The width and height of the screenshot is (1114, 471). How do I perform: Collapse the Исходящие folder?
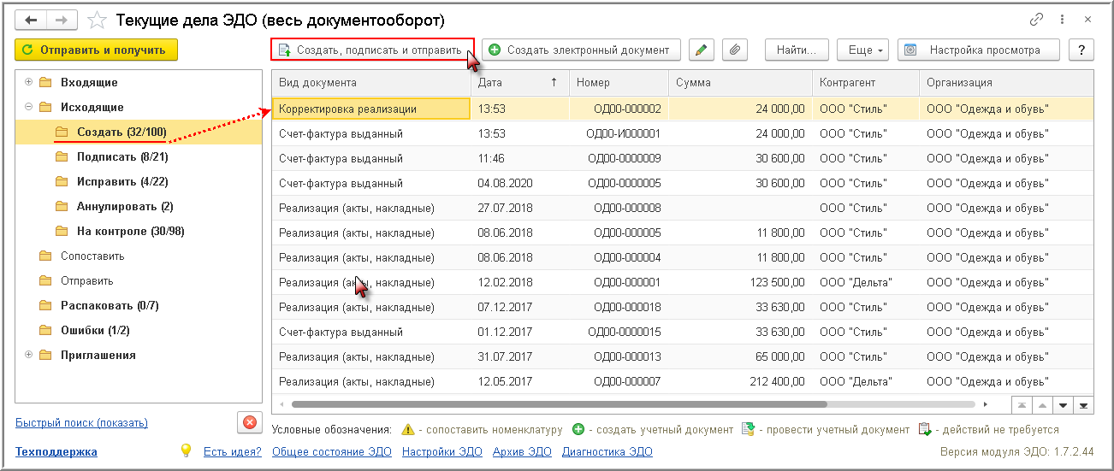click(29, 108)
